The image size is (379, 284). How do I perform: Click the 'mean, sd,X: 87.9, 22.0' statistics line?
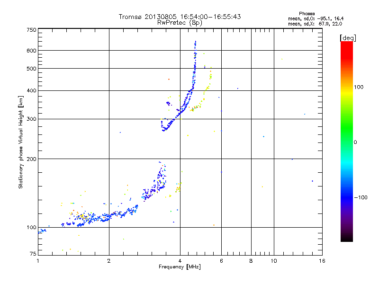click(315, 24)
